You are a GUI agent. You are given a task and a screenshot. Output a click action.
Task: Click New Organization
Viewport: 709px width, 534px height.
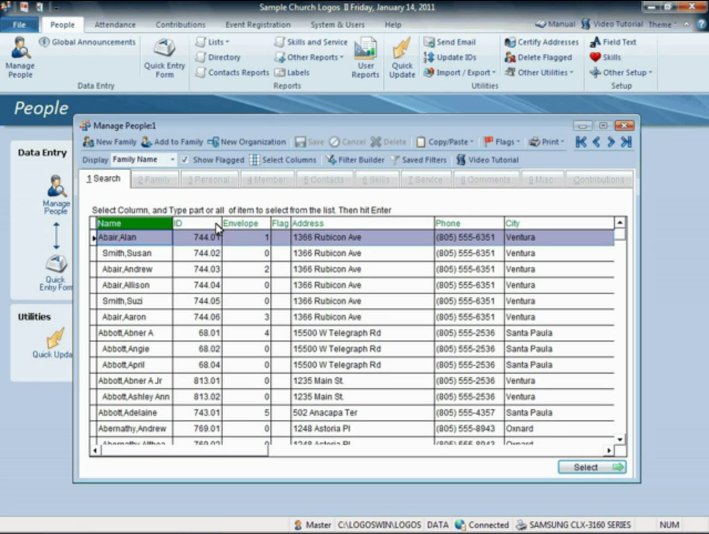[x=246, y=142]
